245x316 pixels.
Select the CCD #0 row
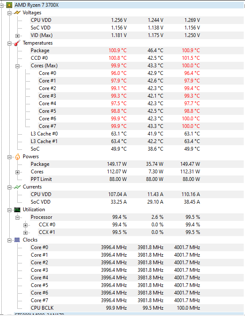pyautogui.click(x=137, y=58)
